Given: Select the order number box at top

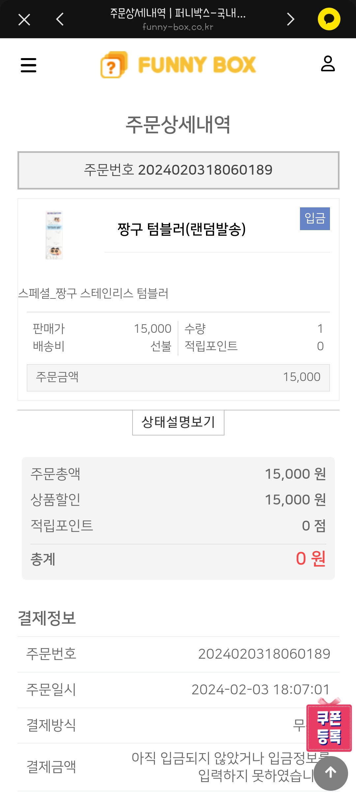Looking at the screenshot, I should tap(178, 170).
